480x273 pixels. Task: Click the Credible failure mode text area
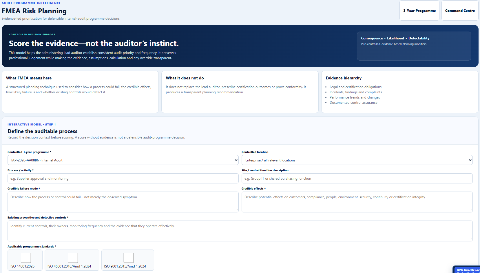(x=123, y=202)
